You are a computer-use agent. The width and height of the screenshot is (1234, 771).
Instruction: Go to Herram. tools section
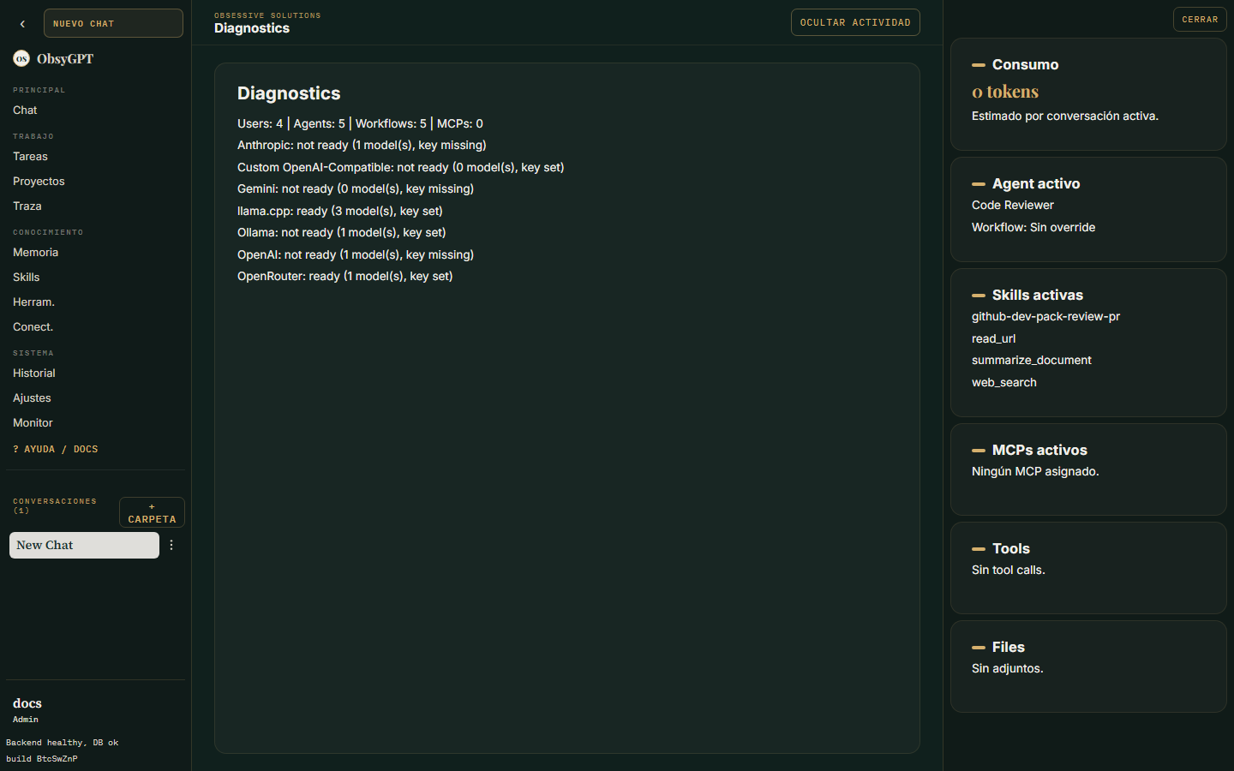tap(33, 302)
